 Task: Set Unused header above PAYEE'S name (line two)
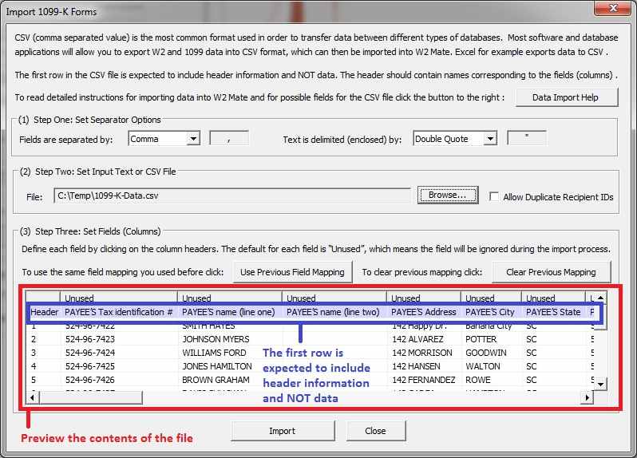334,297
